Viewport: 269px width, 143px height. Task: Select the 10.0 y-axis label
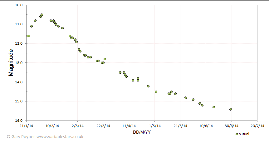point(19,5)
